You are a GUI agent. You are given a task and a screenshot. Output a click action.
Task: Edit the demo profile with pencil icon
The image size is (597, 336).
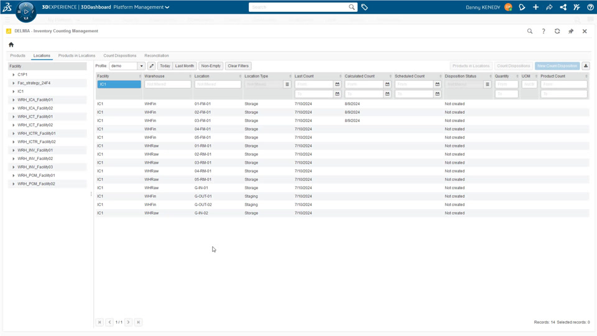pos(152,66)
